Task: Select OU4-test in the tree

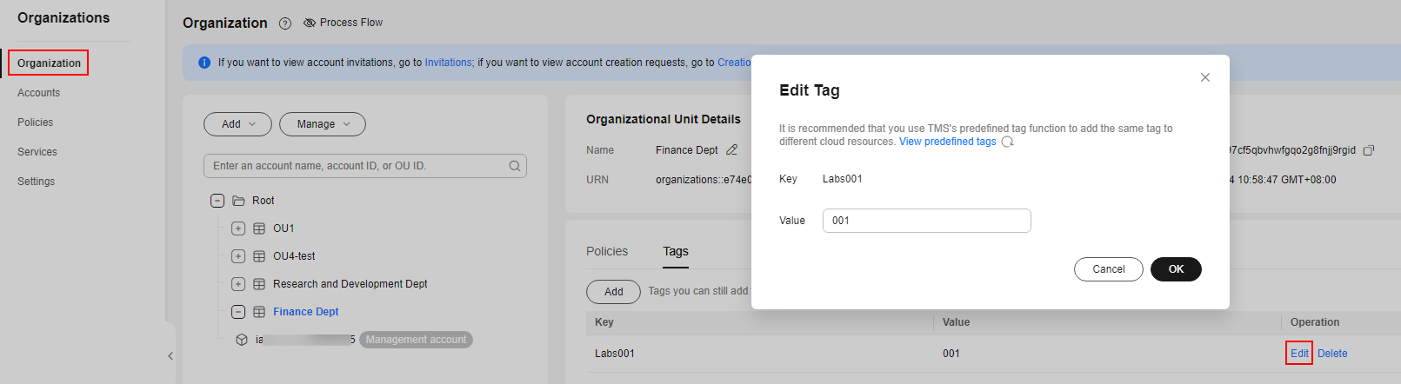Action: pyautogui.click(x=294, y=256)
